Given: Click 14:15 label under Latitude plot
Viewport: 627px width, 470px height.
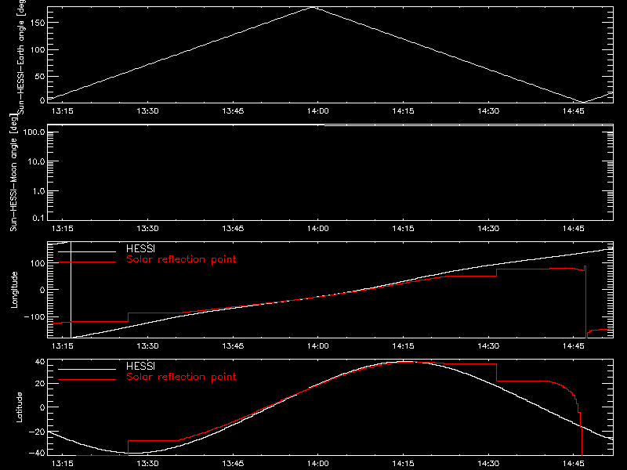Looking at the screenshot, I should [x=403, y=464].
